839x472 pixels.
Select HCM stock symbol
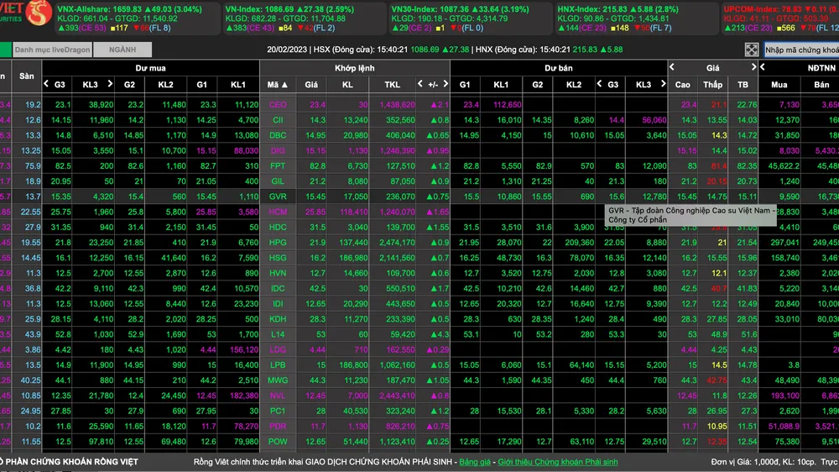[278, 212]
